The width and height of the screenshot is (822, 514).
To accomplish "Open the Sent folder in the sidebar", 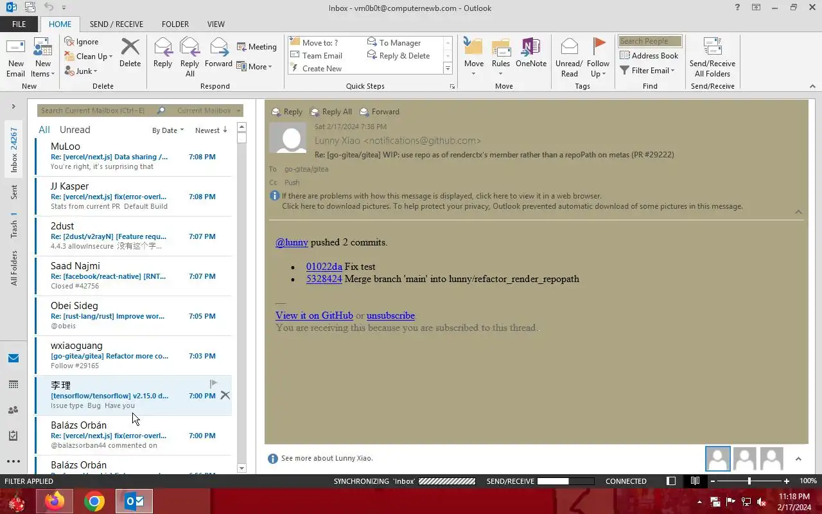I will [x=13, y=191].
